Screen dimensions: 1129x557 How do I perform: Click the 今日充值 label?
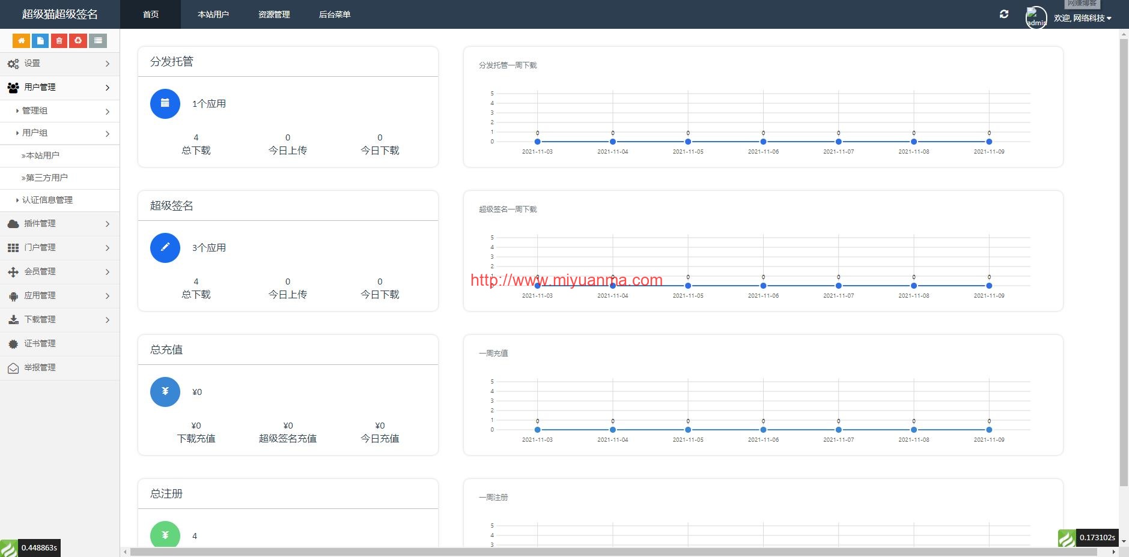(380, 439)
